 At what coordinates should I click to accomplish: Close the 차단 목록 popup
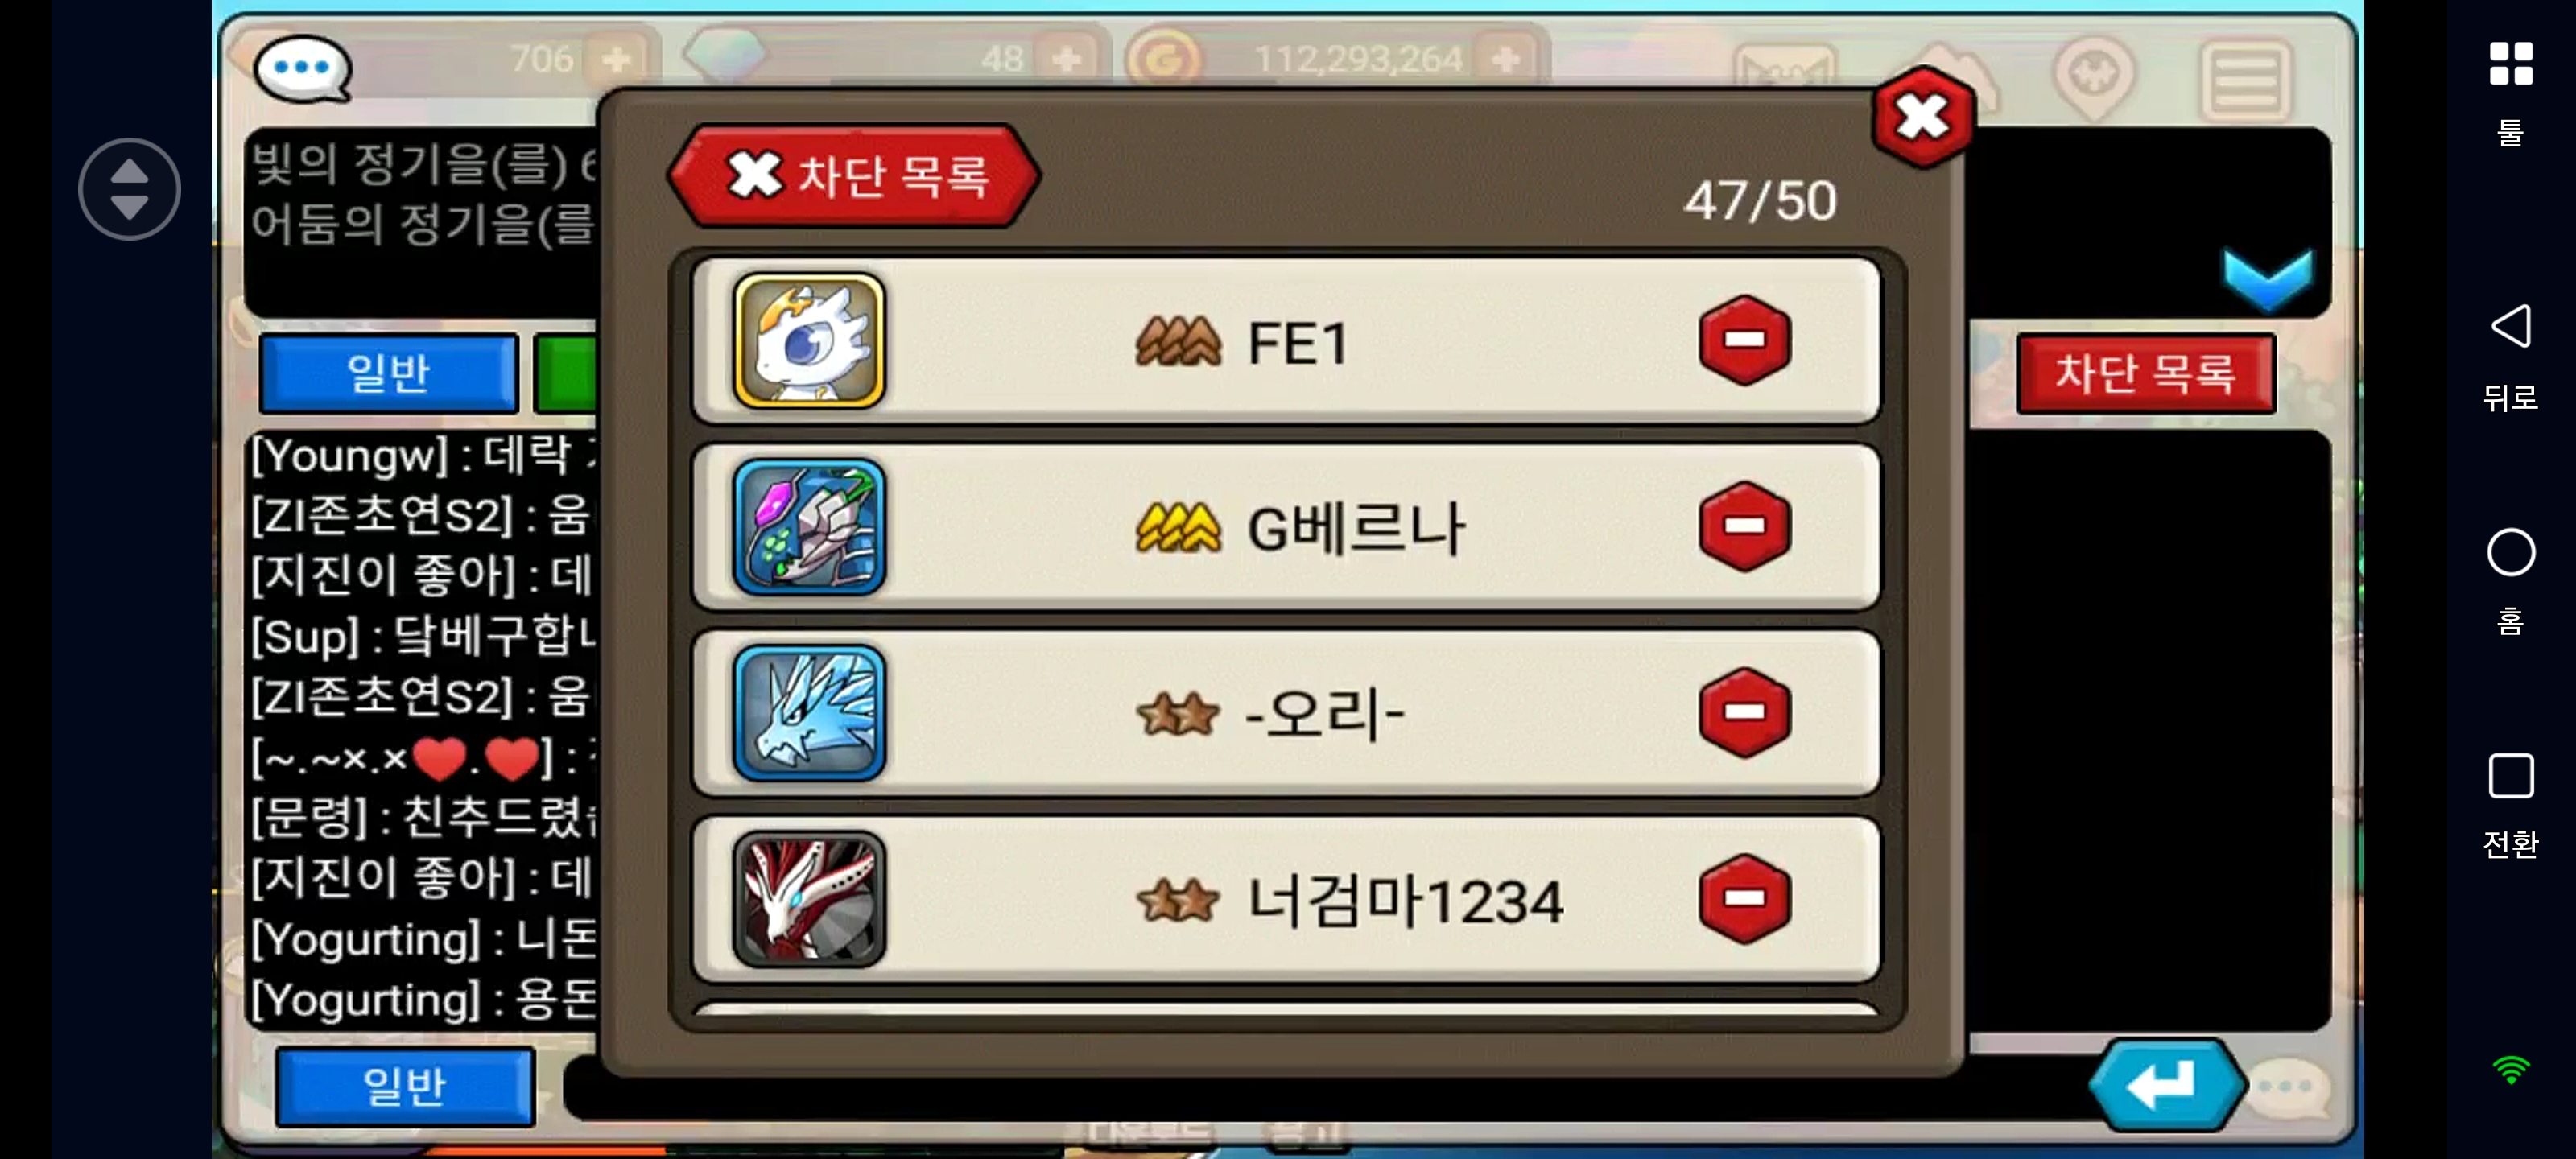(x=1922, y=117)
